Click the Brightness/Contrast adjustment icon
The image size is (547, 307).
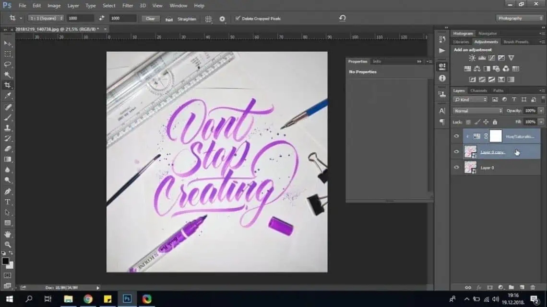472,58
